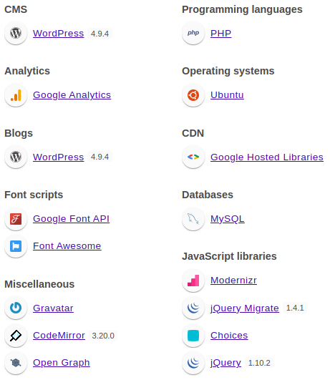Click the CodeMirror icon
Image resolution: width=330 pixels, height=380 pixels.
pos(16,336)
